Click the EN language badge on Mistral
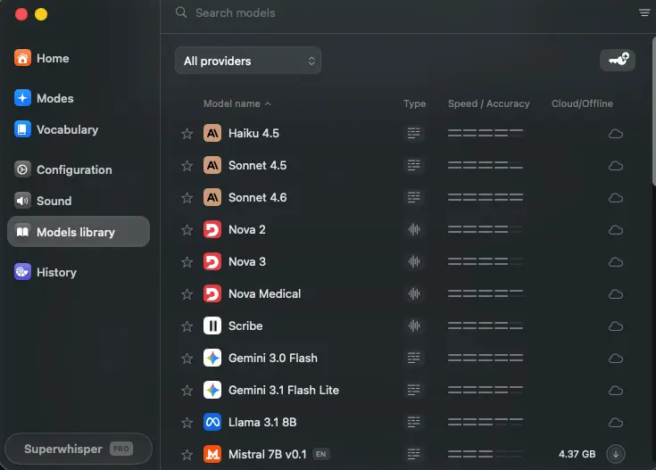 point(321,454)
